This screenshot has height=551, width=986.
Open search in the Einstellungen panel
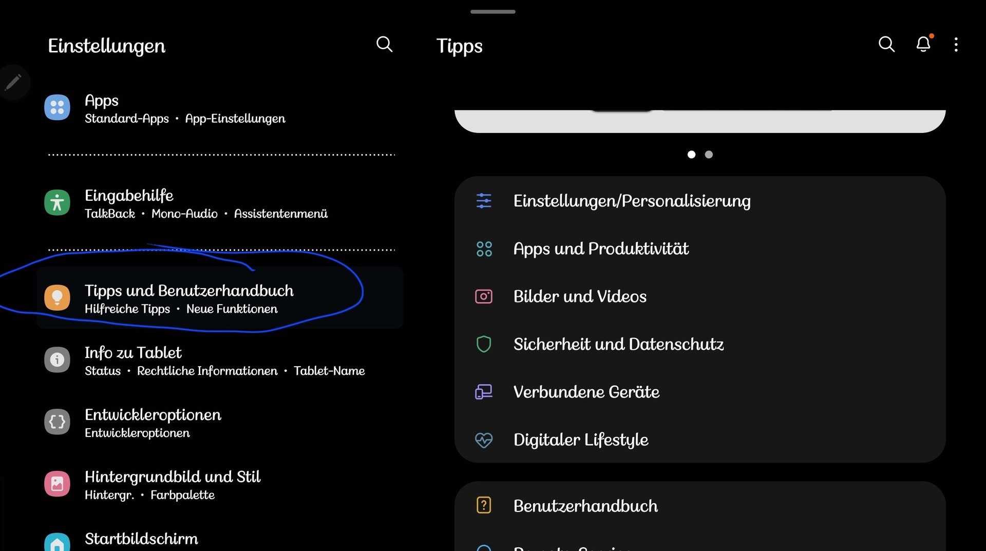tap(384, 45)
